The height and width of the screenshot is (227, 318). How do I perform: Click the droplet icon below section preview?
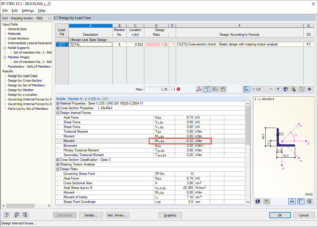click(x=266, y=201)
